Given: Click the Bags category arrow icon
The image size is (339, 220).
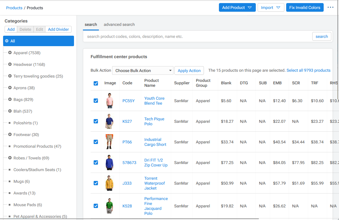Looking at the screenshot, I should point(10,99).
